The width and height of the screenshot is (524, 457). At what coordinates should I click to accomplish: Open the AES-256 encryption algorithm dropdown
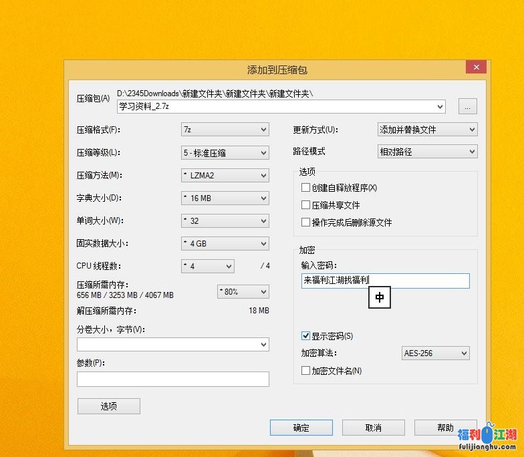[435, 353]
